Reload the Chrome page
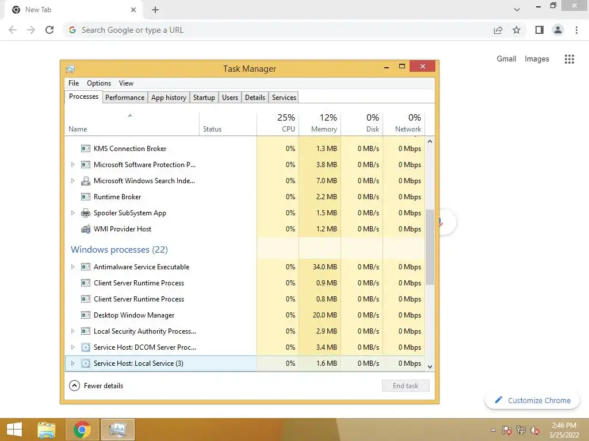The image size is (589, 441). [x=49, y=30]
